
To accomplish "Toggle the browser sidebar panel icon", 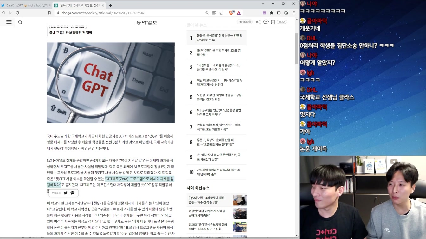I will [279, 13].
